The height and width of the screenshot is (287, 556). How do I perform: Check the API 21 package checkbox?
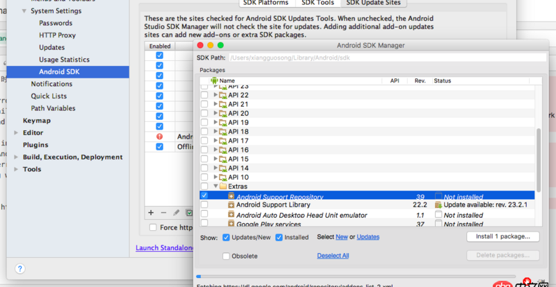(204, 104)
